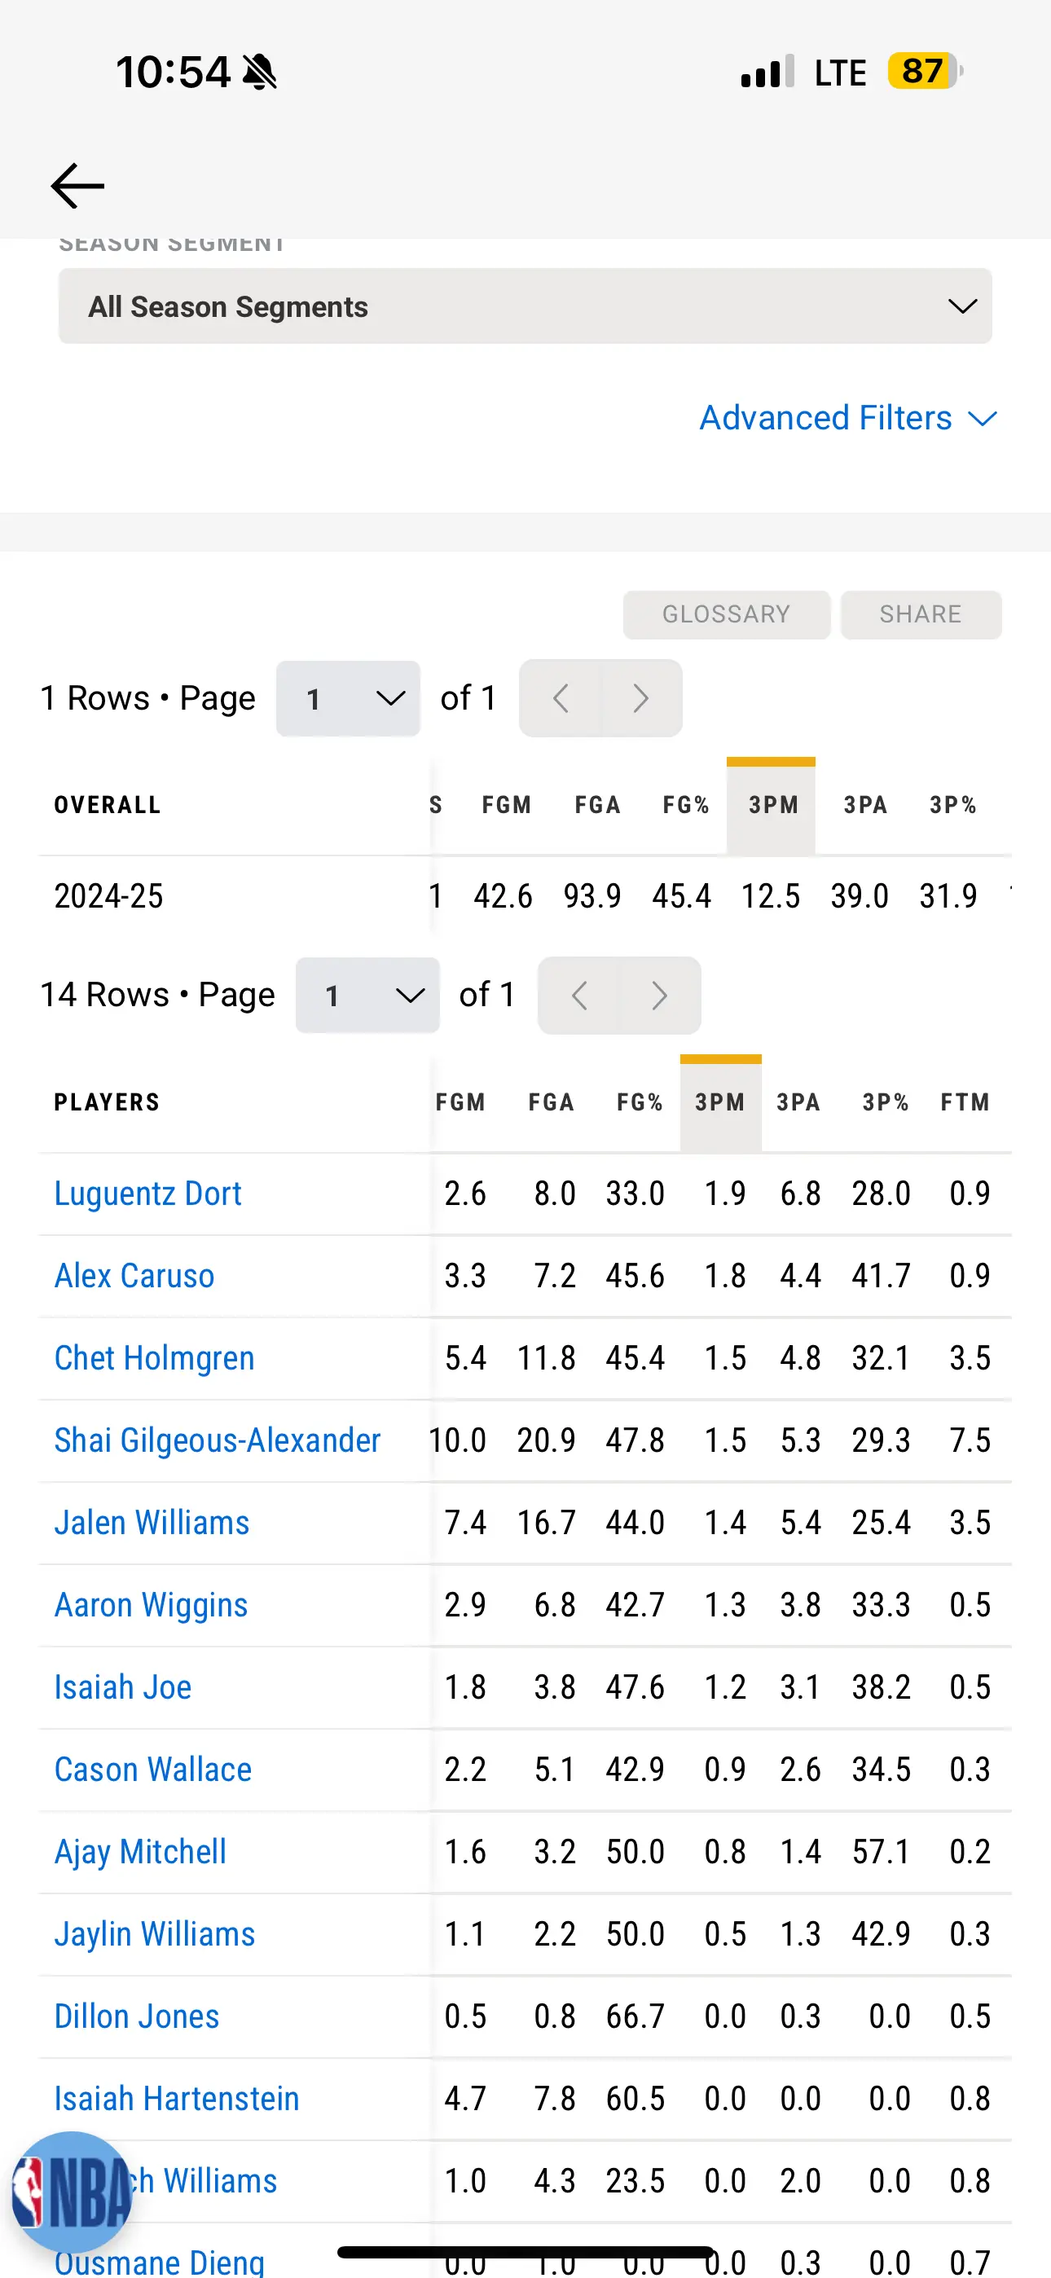The width and height of the screenshot is (1051, 2278).
Task: Sort players by FG% column
Action: click(640, 1102)
